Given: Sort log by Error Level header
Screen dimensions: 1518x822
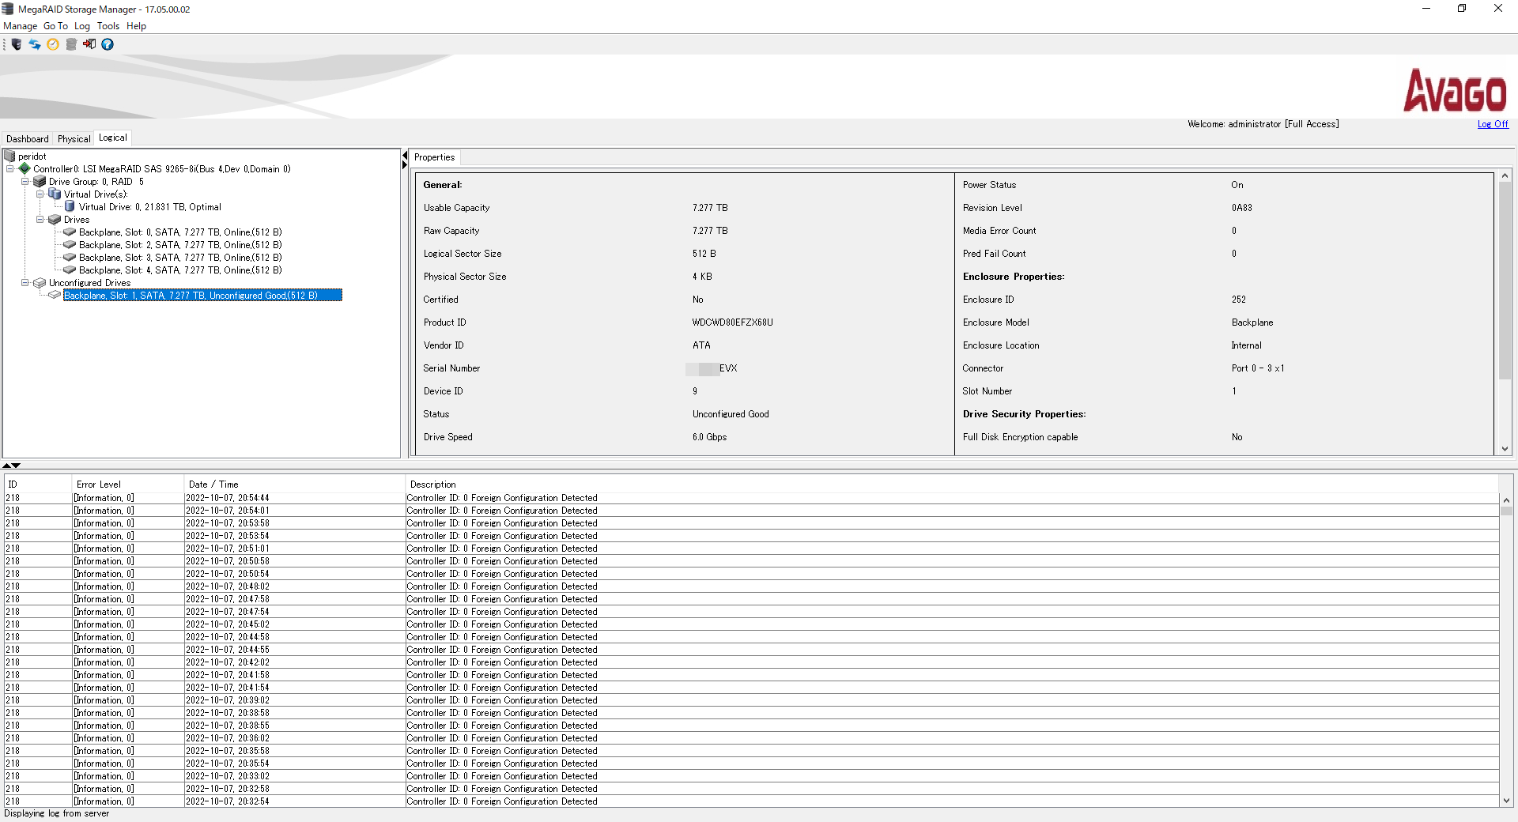Looking at the screenshot, I should pyautogui.click(x=127, y=485).
